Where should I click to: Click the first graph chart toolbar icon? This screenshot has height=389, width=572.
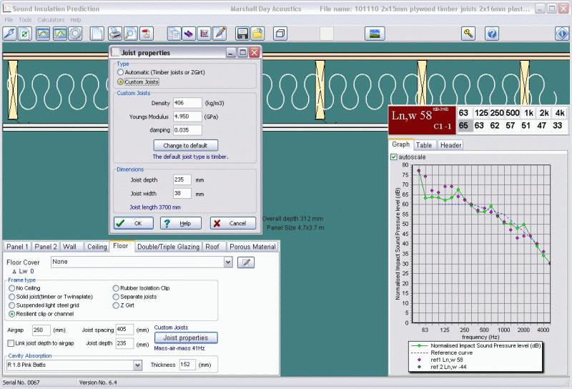click(x=43, y=34)
